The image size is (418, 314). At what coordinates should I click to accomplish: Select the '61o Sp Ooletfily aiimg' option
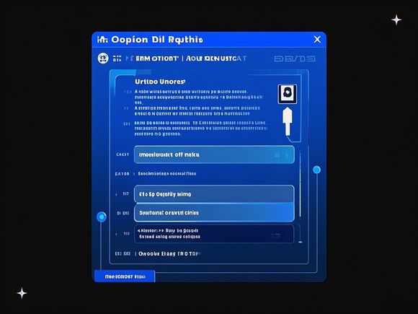pyautogui.click(x=214, y=194)
